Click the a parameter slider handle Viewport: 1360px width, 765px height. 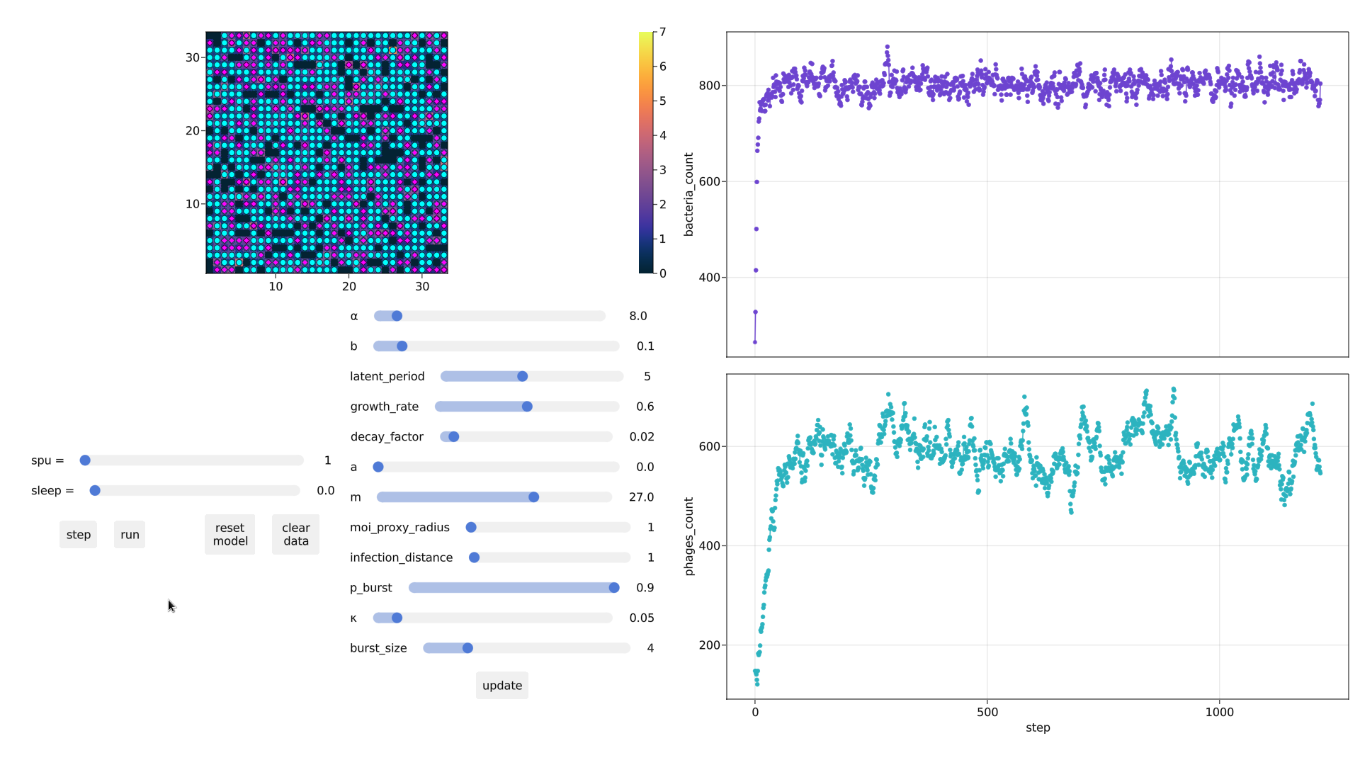378,467
